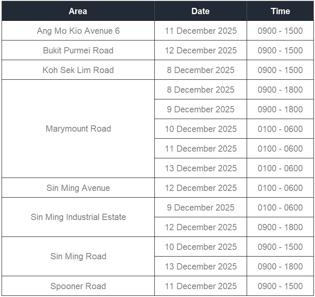Click the Koh Sek Lim Road cell
Screen dimensions: 315x297
78,70
